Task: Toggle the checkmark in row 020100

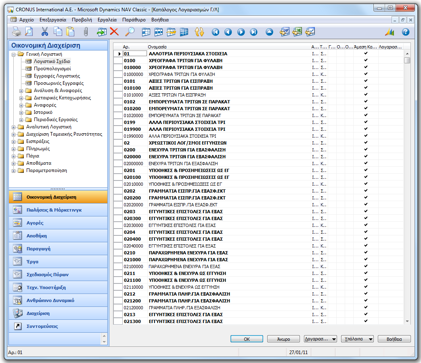Action: coord(366,177)
